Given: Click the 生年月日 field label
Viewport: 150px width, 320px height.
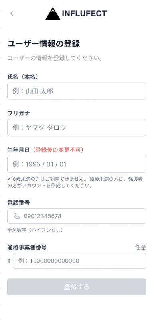Looking at the screenshot, I should 19,150.
